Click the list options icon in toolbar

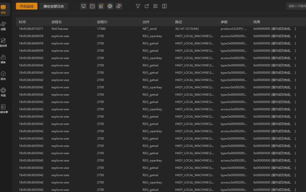(155, 6)
